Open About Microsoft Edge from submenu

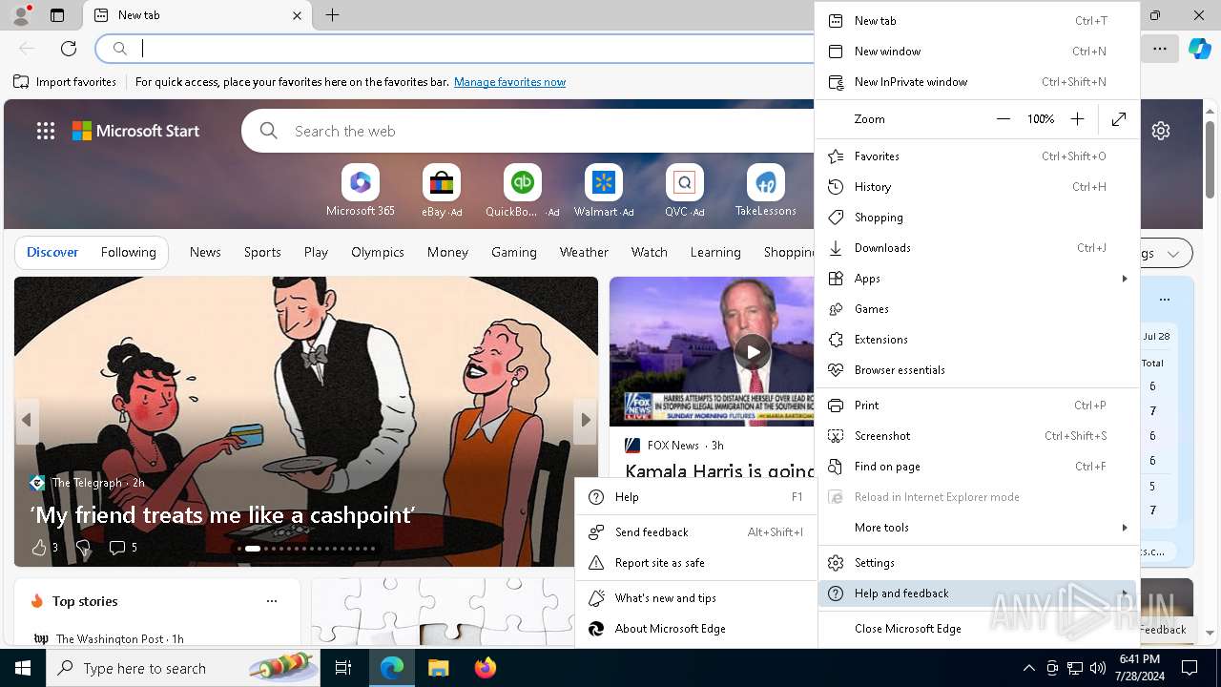696,629
